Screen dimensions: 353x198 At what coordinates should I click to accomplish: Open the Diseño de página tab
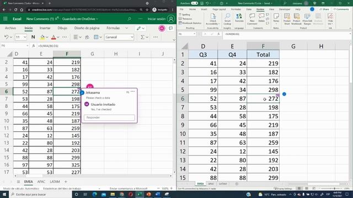click(87, 28)
